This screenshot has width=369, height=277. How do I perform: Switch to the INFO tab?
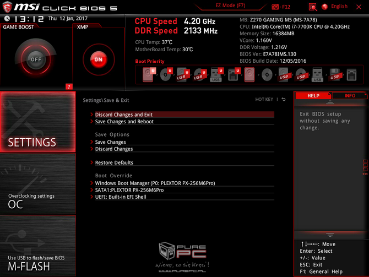pos(350,96)
